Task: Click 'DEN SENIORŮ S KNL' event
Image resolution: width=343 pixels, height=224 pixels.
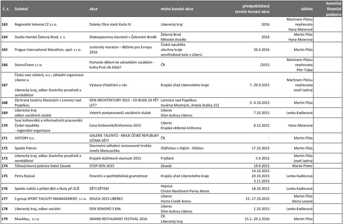Action: coord(105,209)
